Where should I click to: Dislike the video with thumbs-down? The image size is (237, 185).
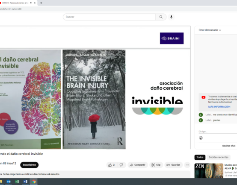pos(121,165)
